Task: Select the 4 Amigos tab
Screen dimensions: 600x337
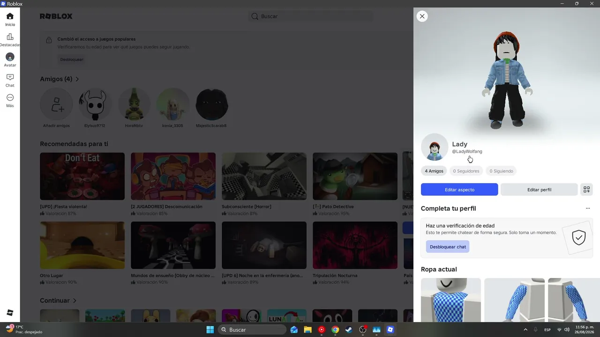Action: point(434,171)
